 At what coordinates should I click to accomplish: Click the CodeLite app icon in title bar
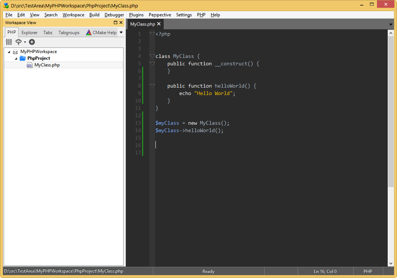click(x=6, y=5)
